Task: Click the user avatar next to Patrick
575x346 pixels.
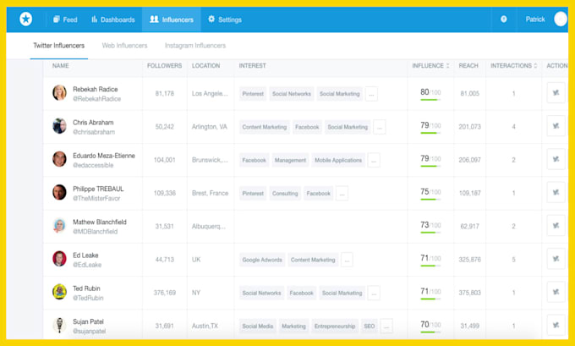Action: (560, 19)
